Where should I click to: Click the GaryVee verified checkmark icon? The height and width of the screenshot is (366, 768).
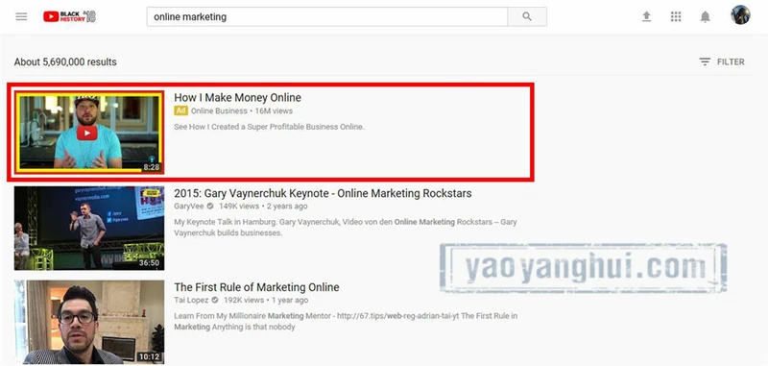210,207
